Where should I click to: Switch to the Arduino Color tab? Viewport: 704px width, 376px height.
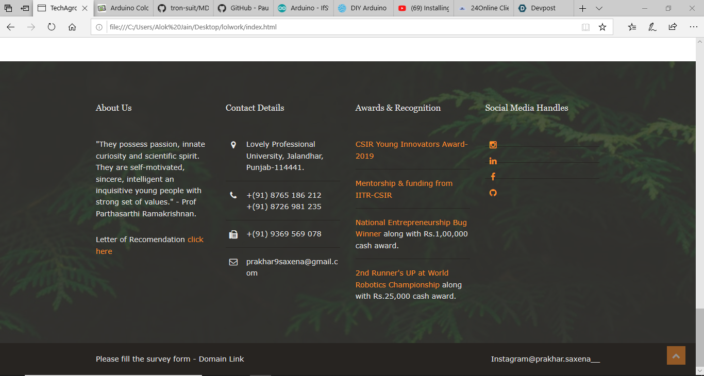pyautogui.click(x=124, y=8)
